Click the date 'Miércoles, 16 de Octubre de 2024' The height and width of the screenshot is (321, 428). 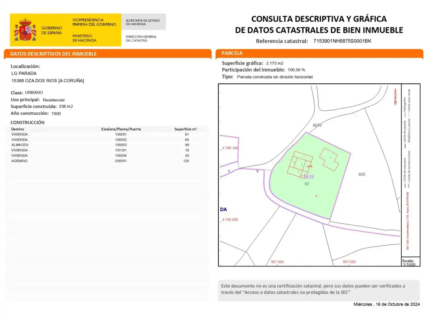tap(387, 304)
